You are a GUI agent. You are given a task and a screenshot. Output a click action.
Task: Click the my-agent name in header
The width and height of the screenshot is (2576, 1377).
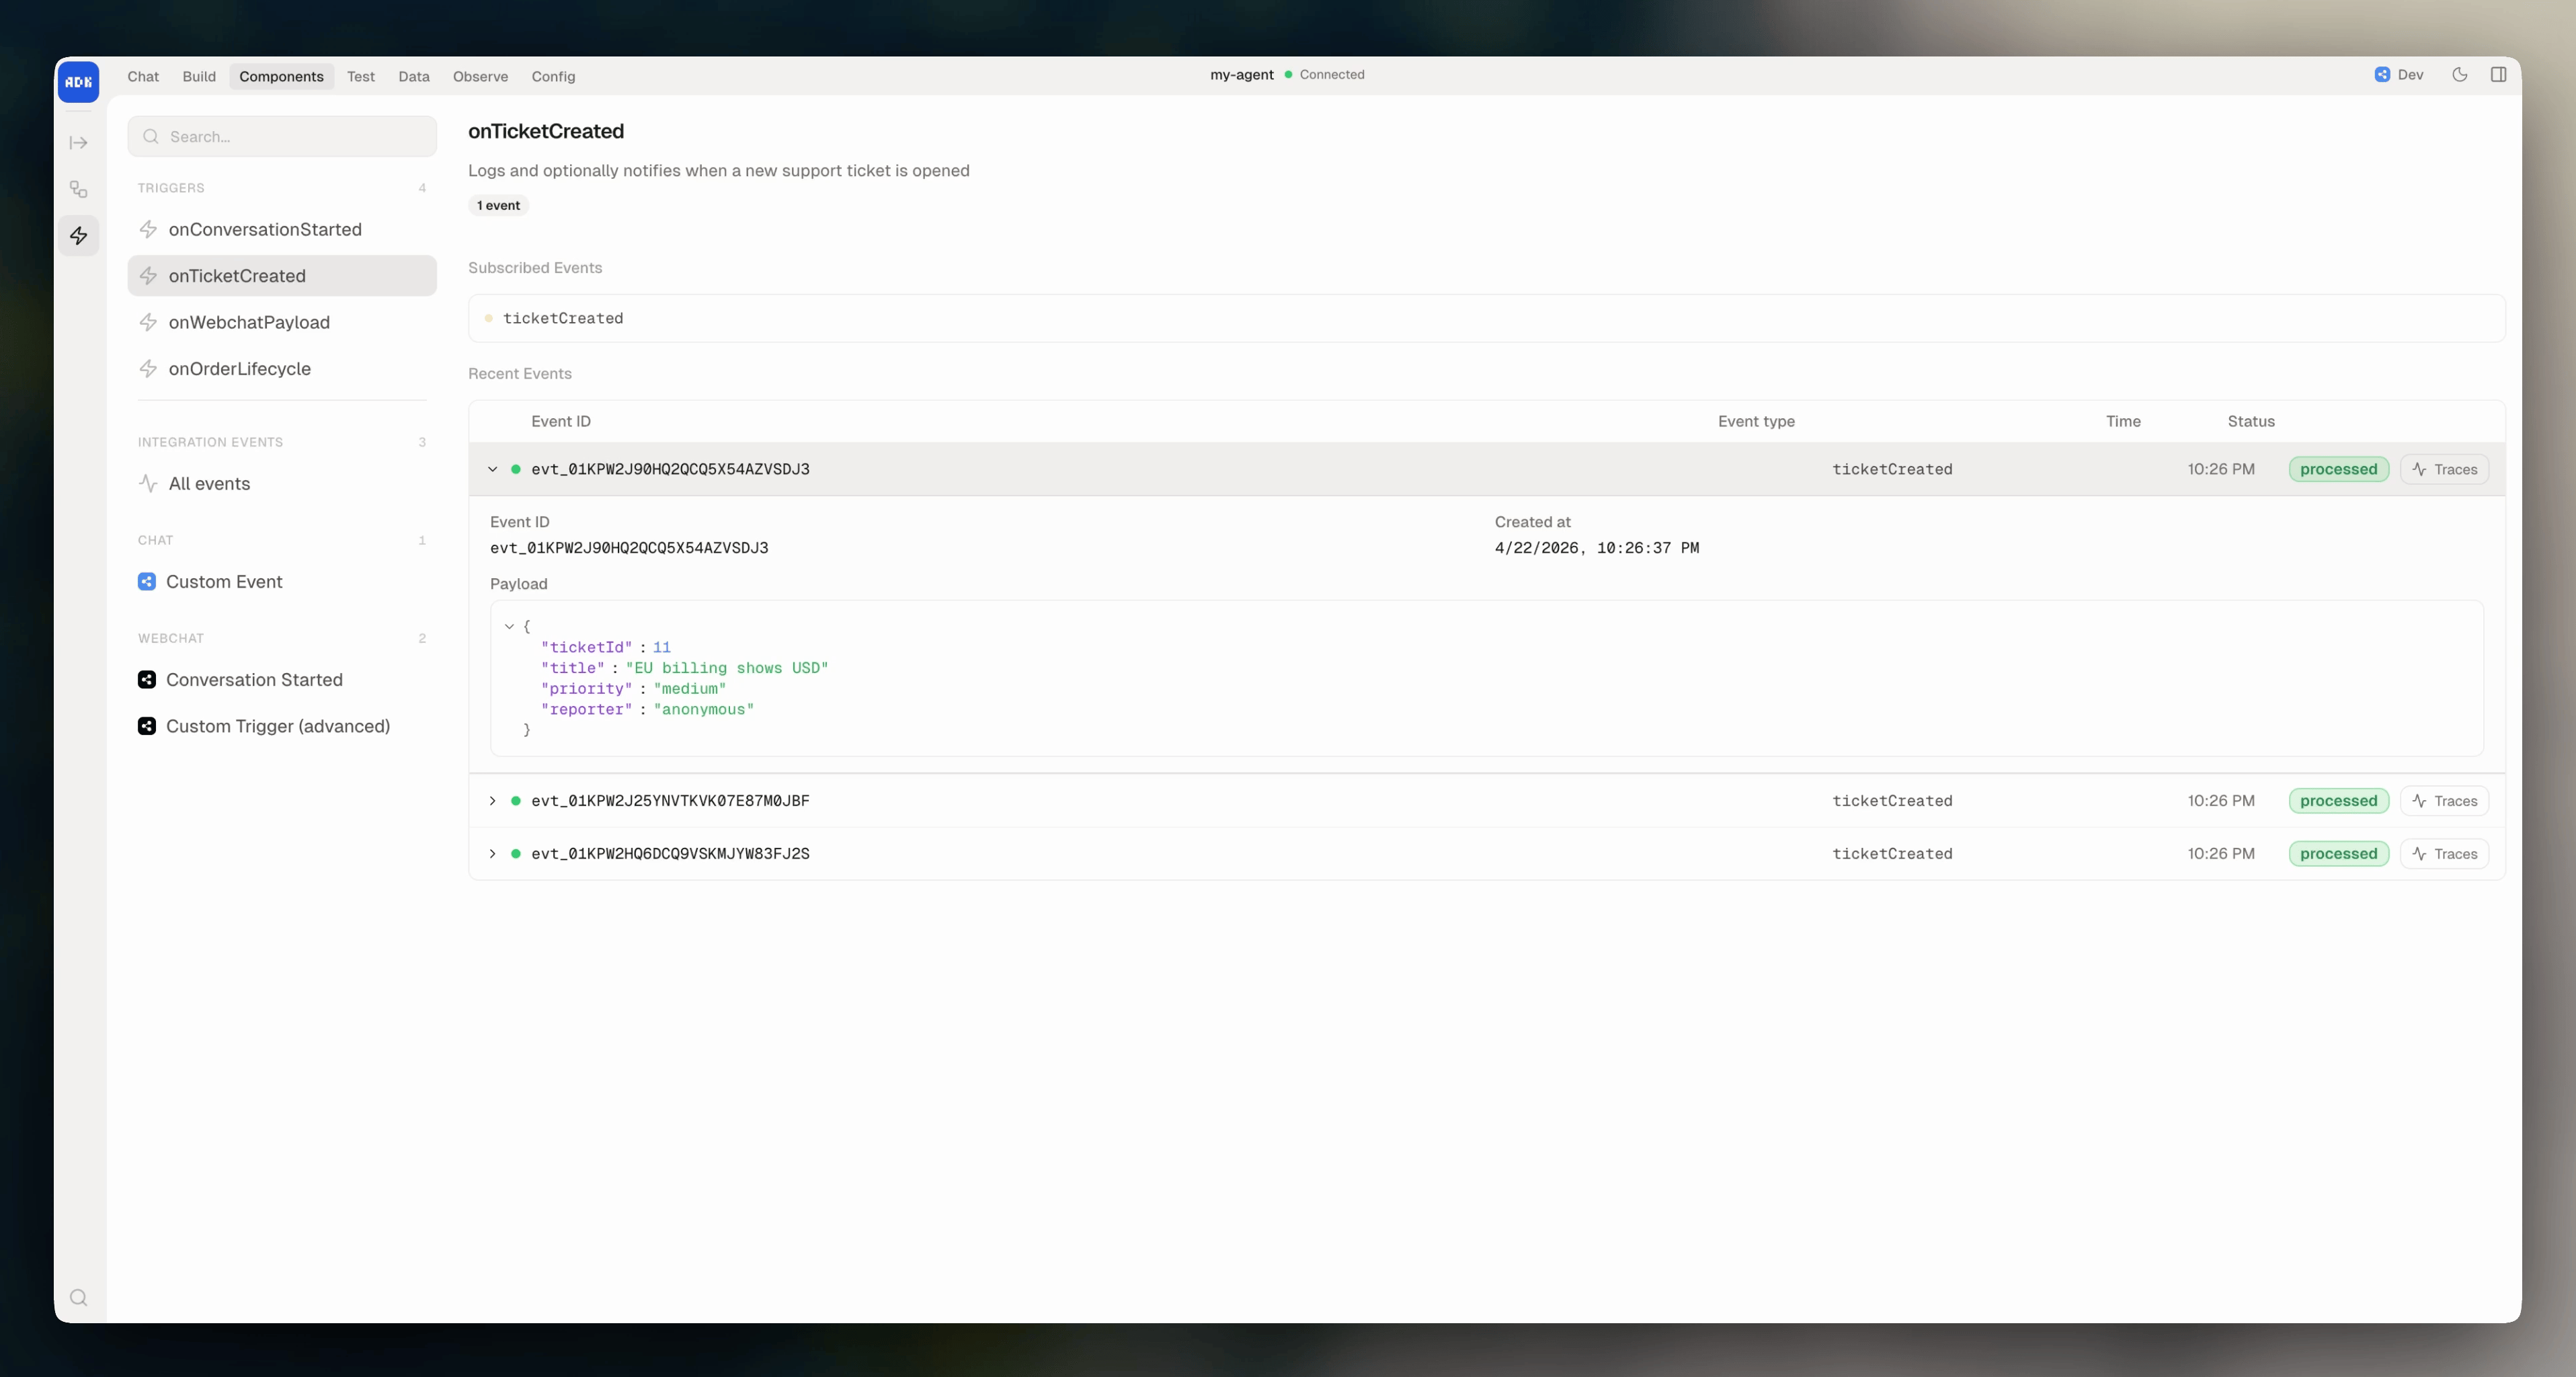click(x=1241, y=74)
